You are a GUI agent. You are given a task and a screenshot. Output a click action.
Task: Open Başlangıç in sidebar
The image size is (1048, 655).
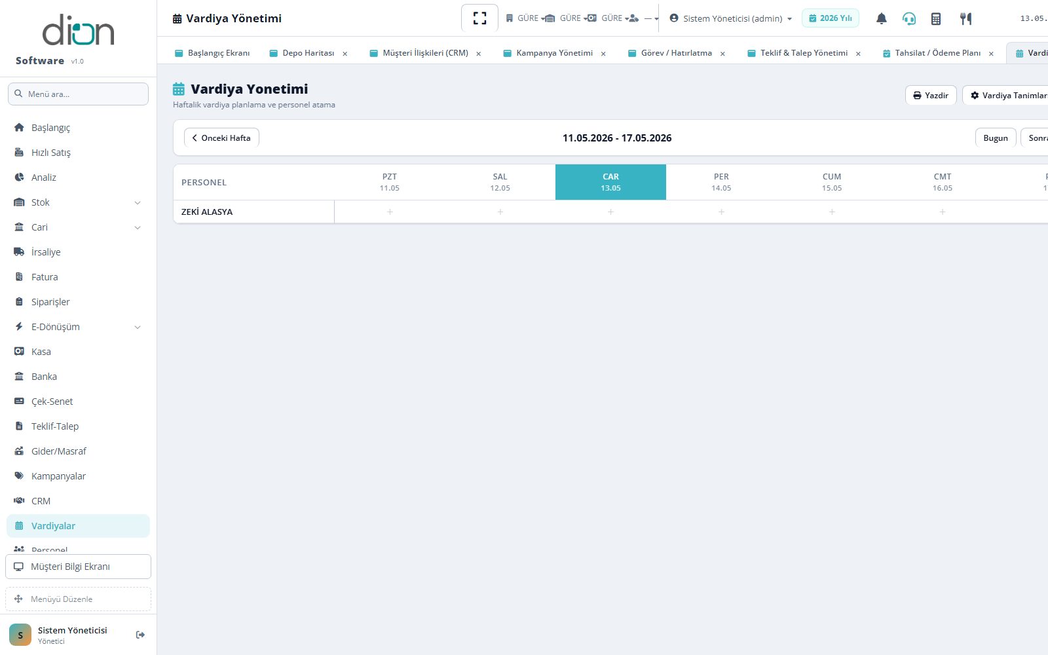(x=78, y=128)
